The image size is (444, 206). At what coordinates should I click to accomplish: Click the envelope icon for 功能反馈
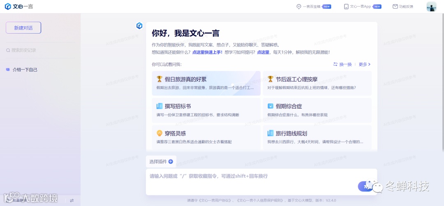coord(395,7)
